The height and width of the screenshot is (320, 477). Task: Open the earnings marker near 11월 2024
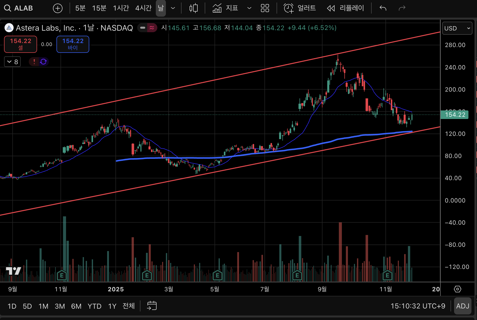click(x=62, y=275)
